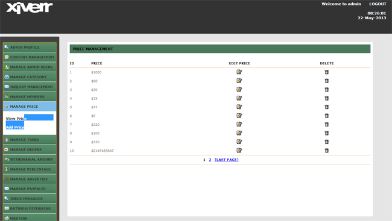This screenshot has height=221, width=392.
Task: Edit the $30 price entry
Action: (x=239, y=89)
